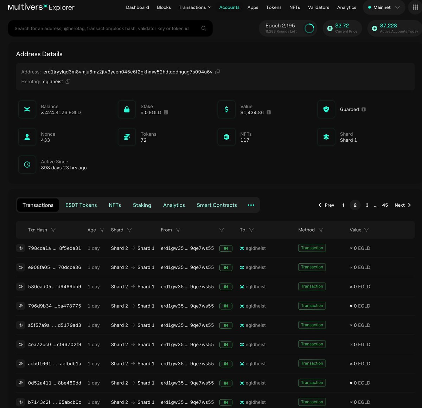Open the Validators nav item
422x408 pixels.
[319, 7]
